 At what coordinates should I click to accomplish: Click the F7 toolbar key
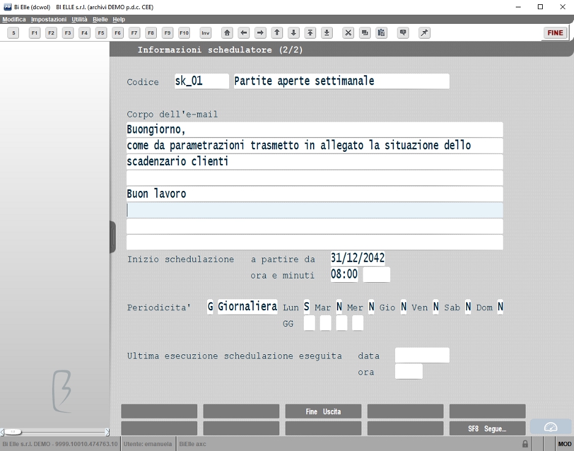pyautogui.click(x=134, y=33)
